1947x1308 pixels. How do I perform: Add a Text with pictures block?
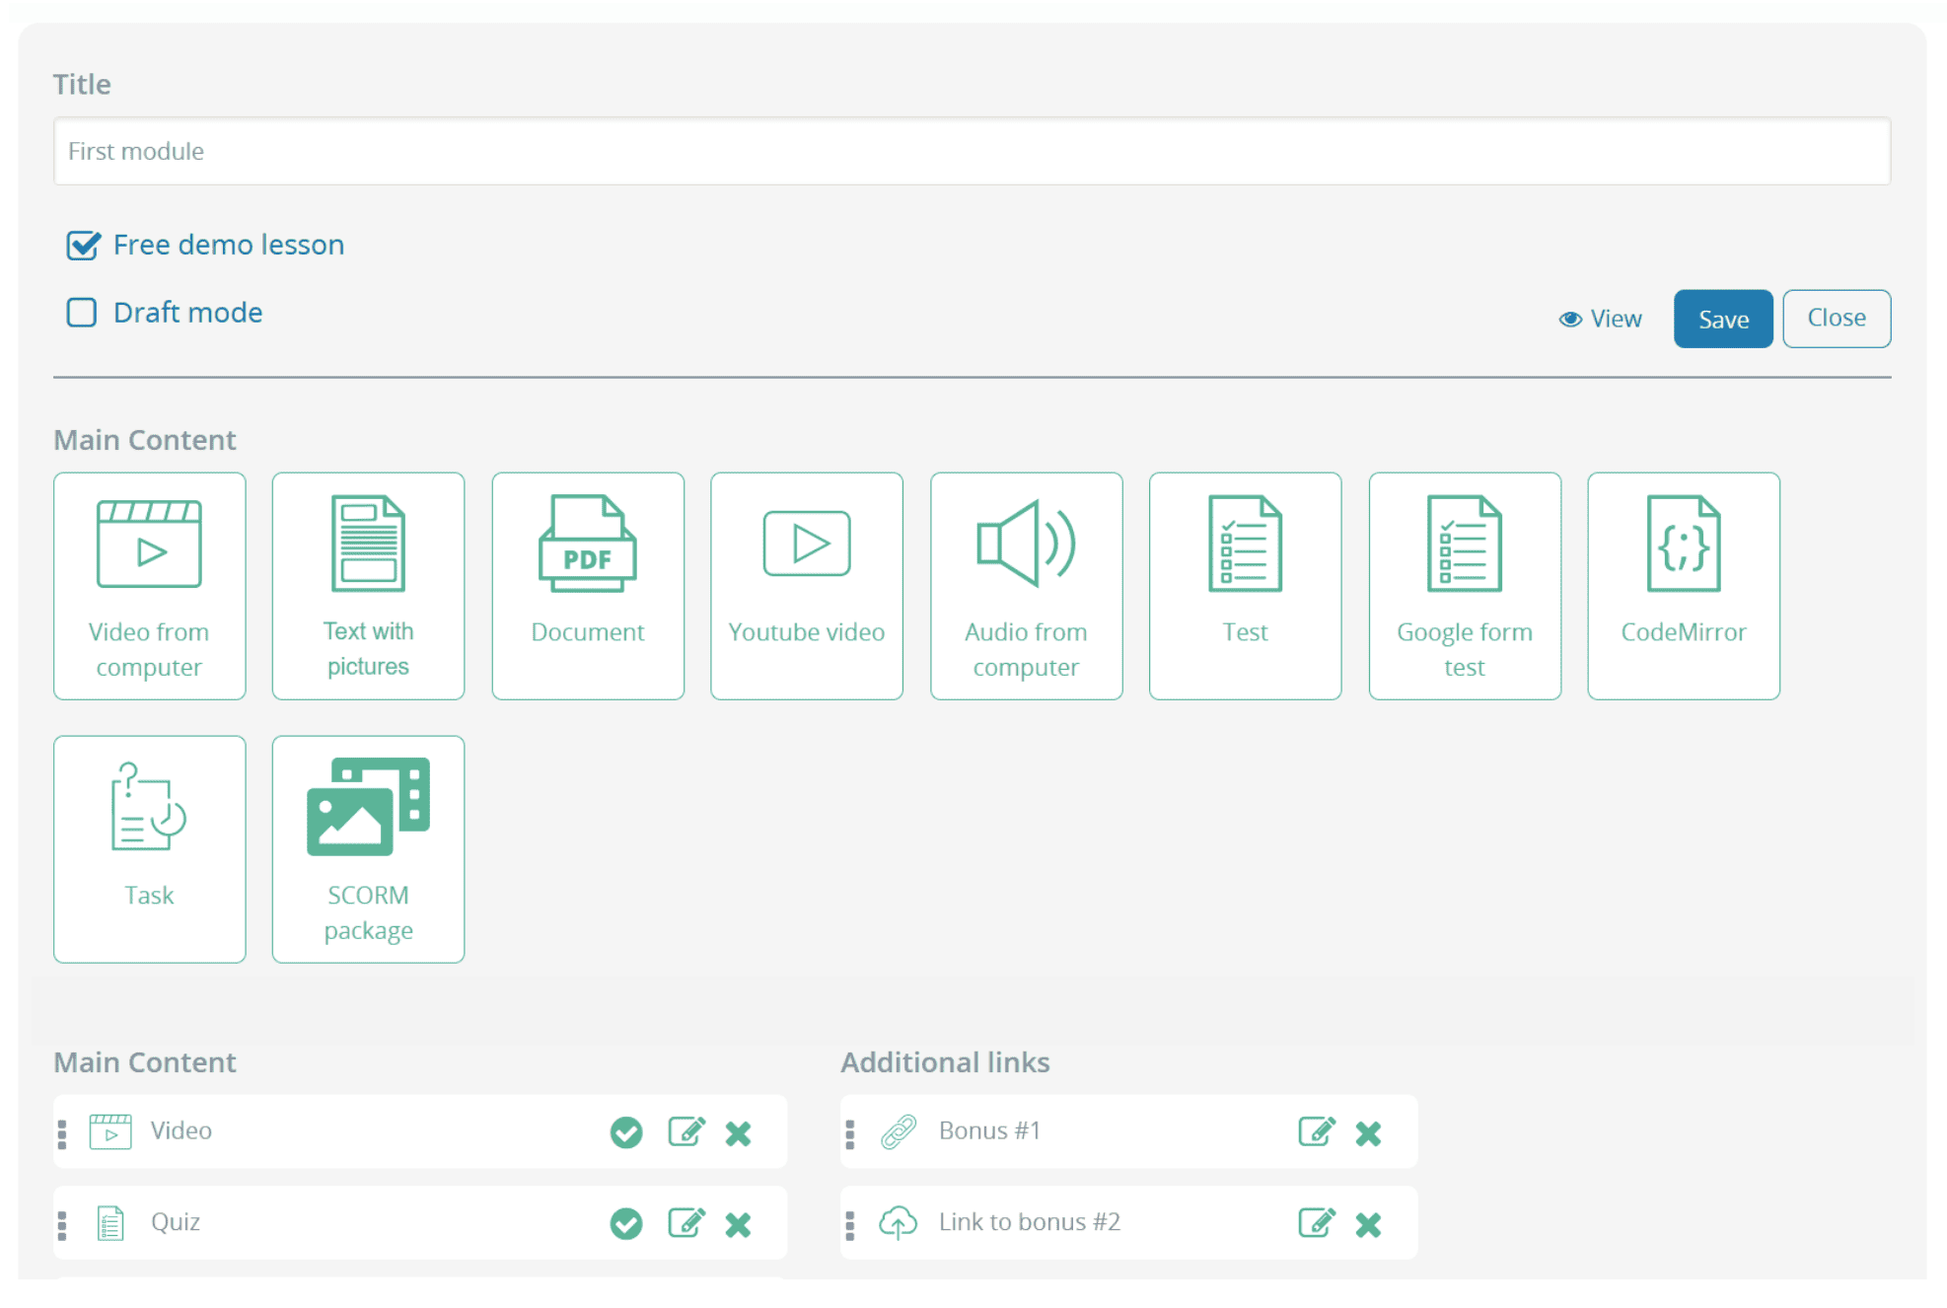(368, 586)
